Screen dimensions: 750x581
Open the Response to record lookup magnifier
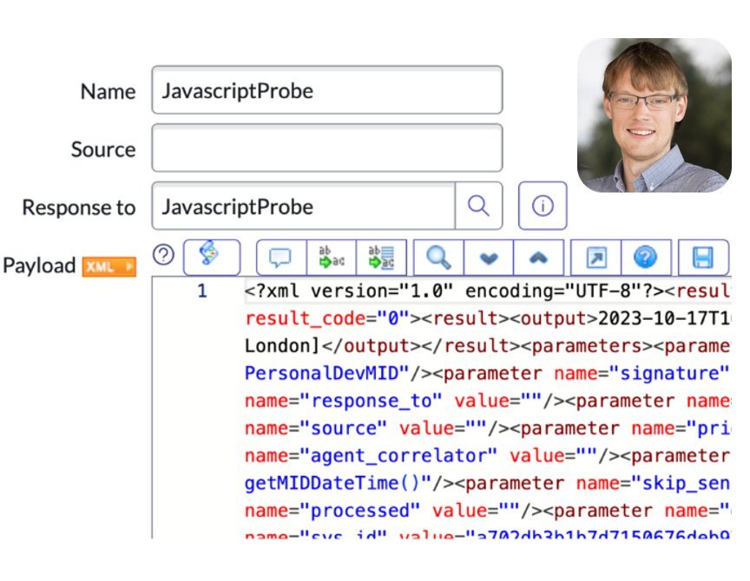pyautogui.click(x=478, y=206)
